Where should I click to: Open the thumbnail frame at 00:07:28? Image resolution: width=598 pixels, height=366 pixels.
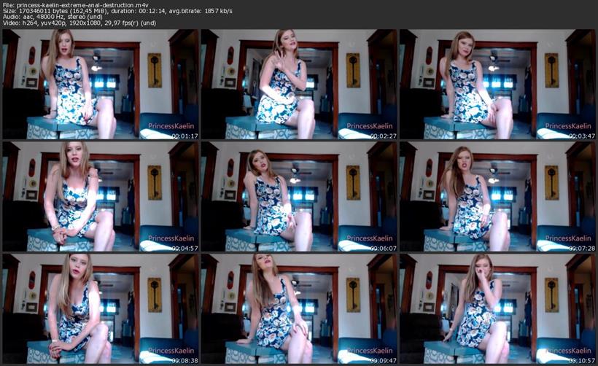coord(497,196)
